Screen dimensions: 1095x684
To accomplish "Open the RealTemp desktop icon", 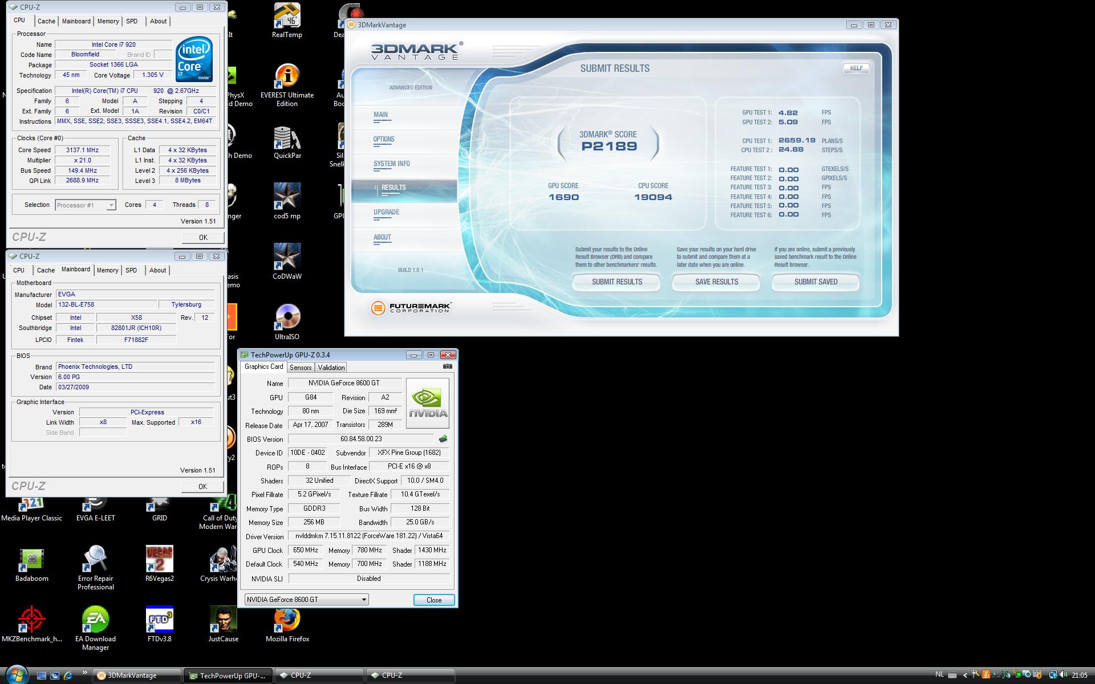I will [287, 21].
